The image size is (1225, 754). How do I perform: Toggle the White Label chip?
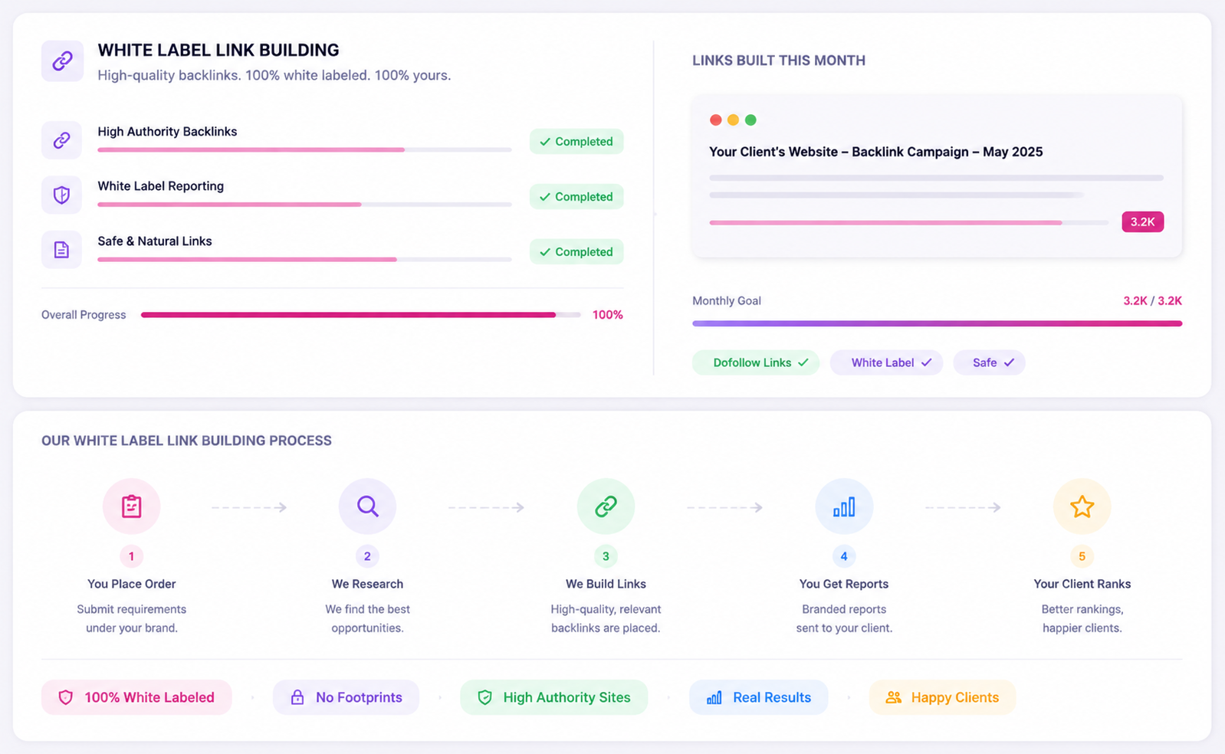[886, 362]
